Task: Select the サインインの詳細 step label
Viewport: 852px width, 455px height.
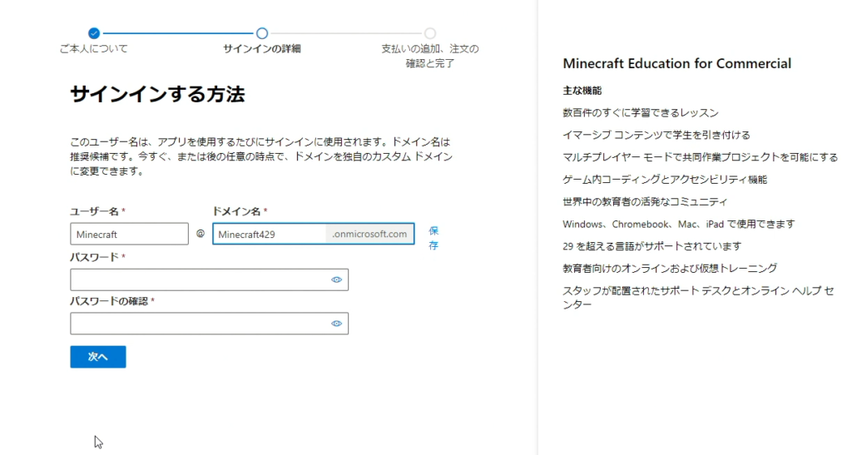Action: coord(262,49)
